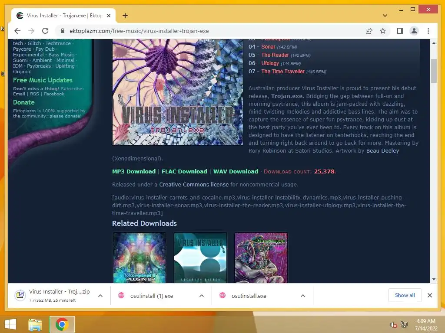Click the Virus Installer album cover art
The width and height of the screenshot is (445, 333).
[x=178, y=92]
